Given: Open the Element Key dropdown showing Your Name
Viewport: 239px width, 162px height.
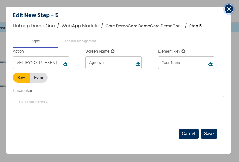Looking at the screenshot, I should click(x=182, y=63).
